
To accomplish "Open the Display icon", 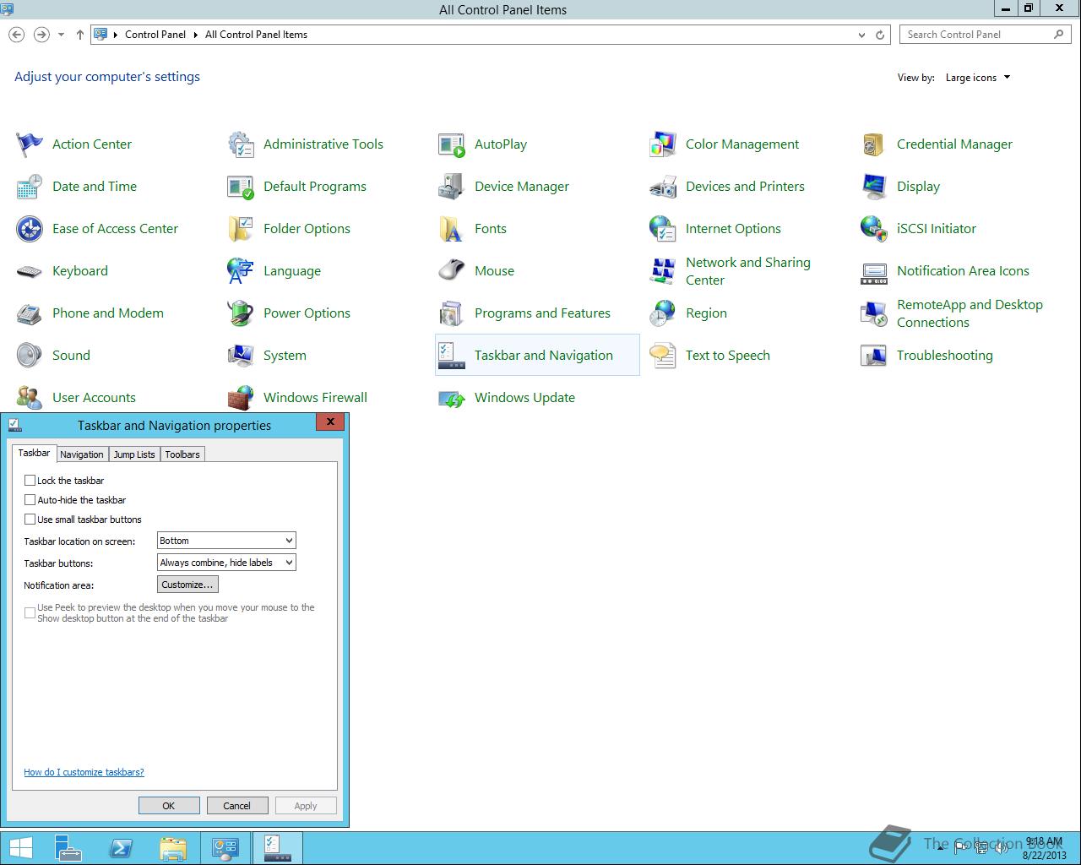I will 874,187.
